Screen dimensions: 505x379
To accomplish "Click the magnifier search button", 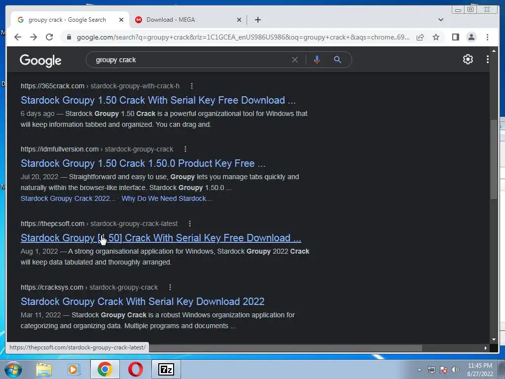I will pos(337,60).
